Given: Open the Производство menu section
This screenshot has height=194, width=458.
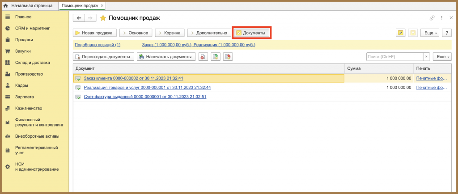Looking at the screenshot, I should click(29, 74).
